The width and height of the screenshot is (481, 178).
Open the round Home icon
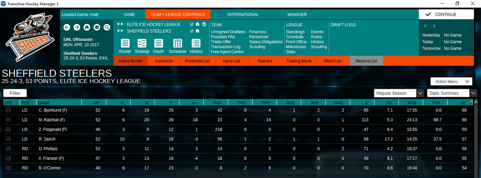(87, 28)
